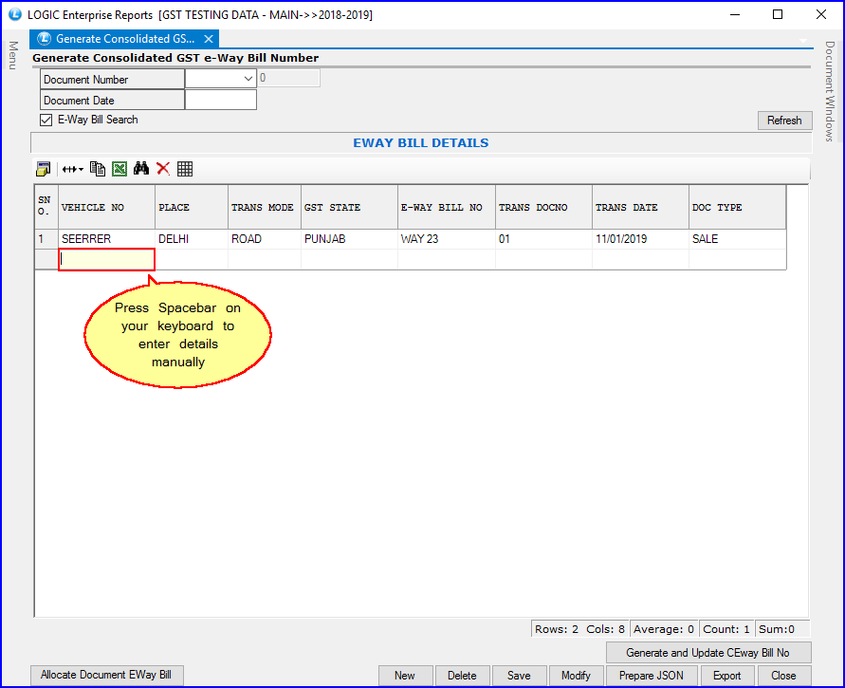
Task: Select the Generate Consolidated GS... tab
Action: point(124,39)
